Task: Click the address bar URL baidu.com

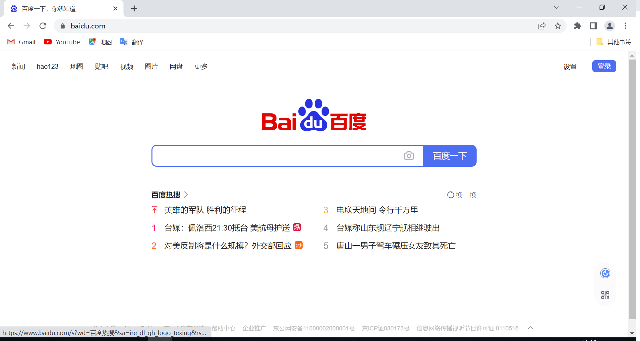Action: [x=88, y=26]
